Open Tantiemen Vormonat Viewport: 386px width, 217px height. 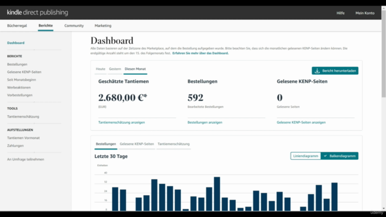point(24,138)
